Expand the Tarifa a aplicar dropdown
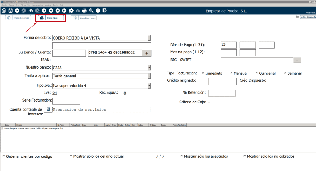This screenshot has height=171, width=316. point(149,76)
